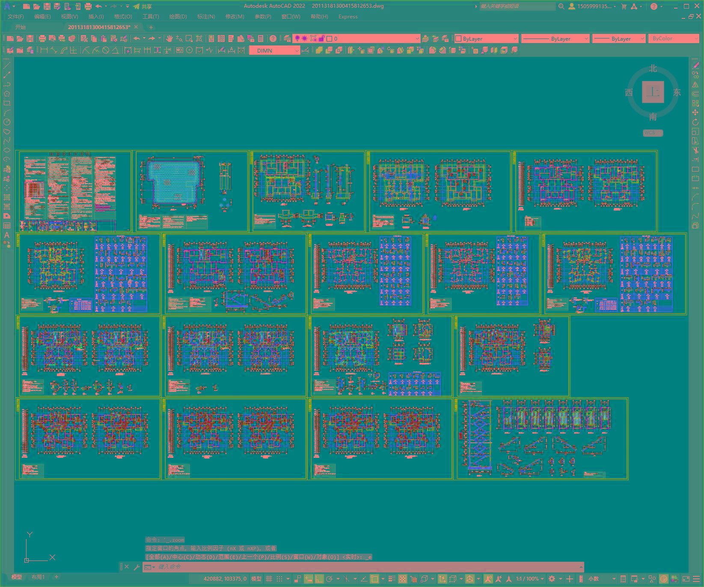The width and height of the screenshot is (704, 587).
Task: Click the Plot (printer) icon in the quick access bar
Action: pyautogui.click(x=88, y=6)
